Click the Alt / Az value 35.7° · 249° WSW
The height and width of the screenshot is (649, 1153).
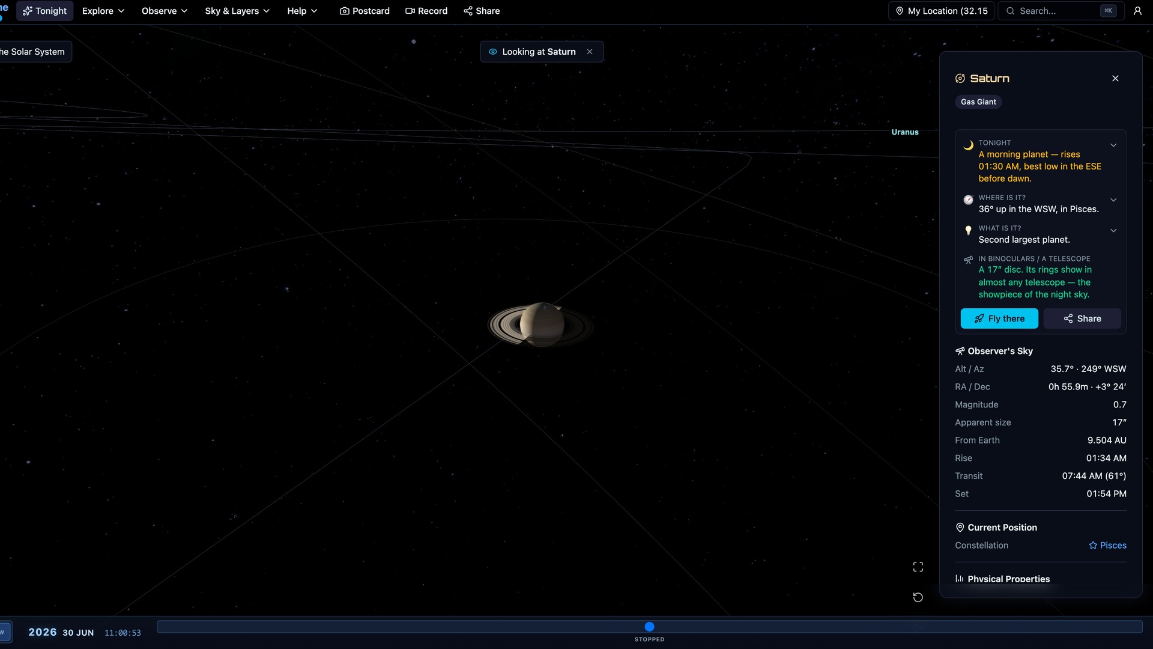coord(1088,369)
